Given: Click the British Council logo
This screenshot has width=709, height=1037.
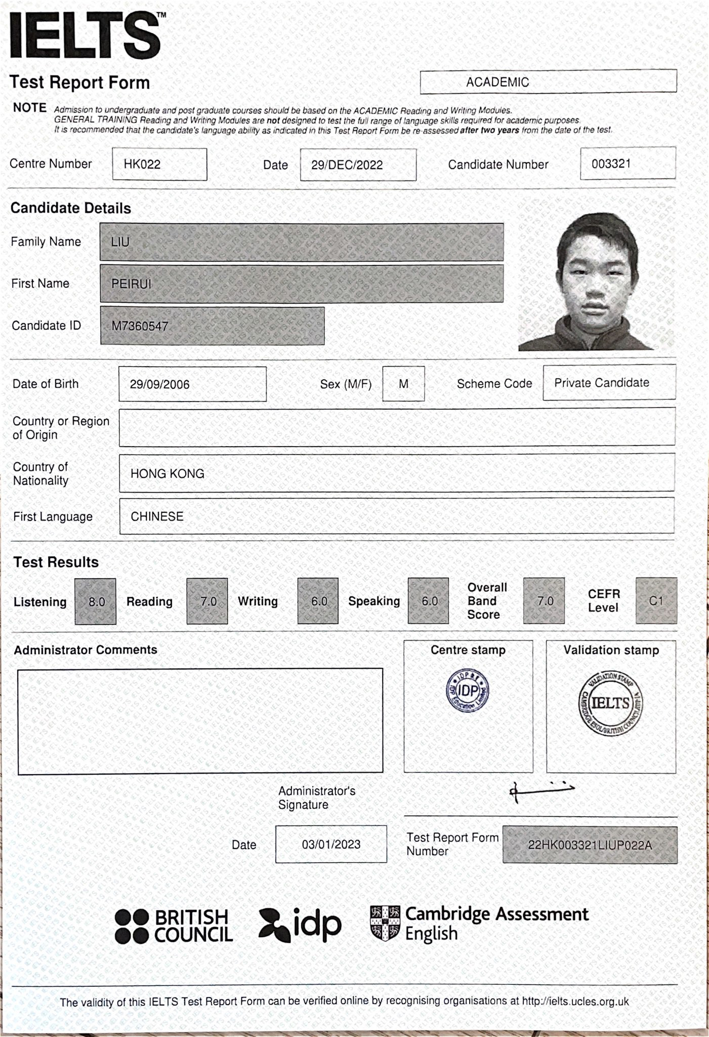Looking at the screenshot, I should point(174,926).
